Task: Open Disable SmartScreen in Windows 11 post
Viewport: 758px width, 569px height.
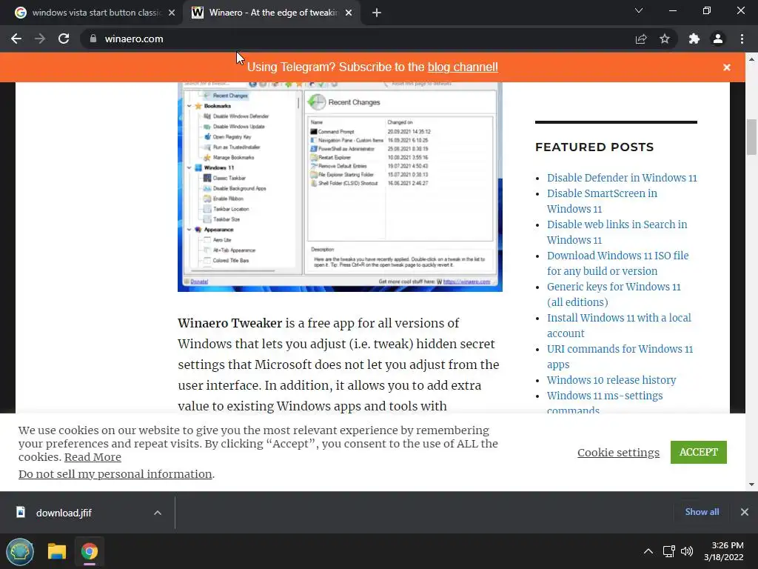Action: [x=602, y=201]
